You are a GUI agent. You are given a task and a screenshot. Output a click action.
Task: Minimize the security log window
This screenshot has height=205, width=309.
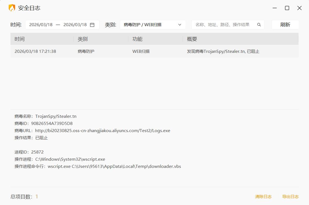[x=275, y=8]
